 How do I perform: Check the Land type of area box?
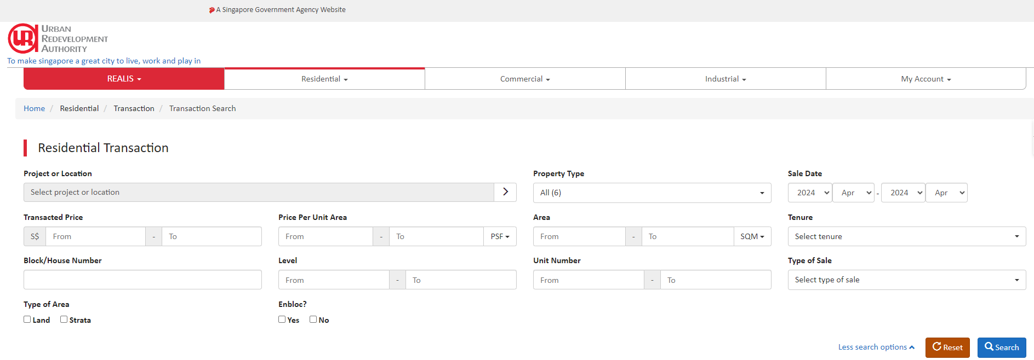pyautogui.click(x=27, y=320)
